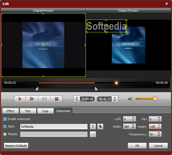Decrease Transparency with down arrow

[x=159, y=135]
